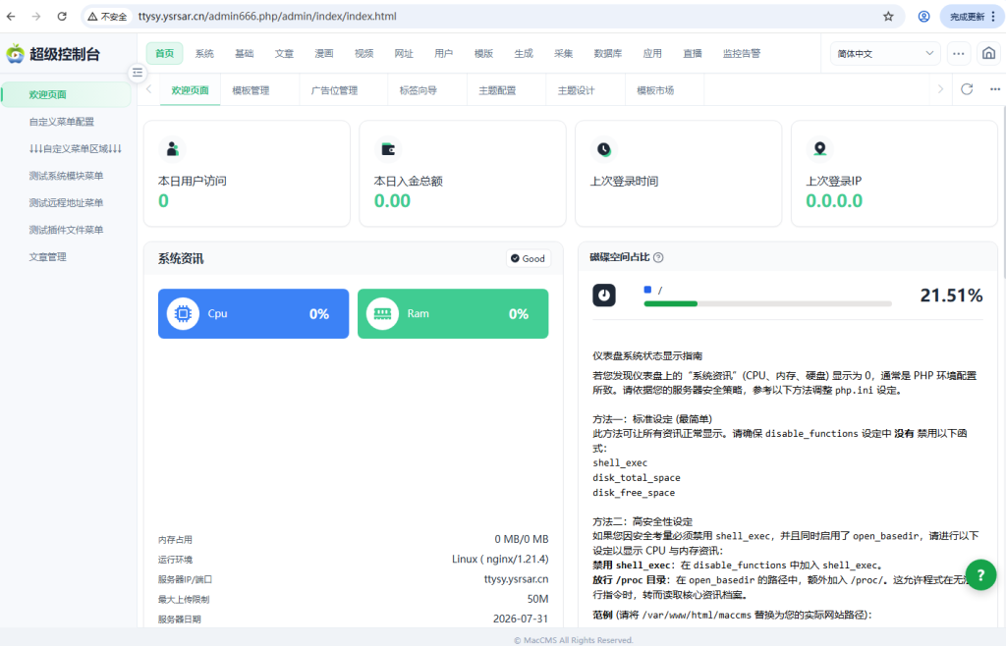
Task: Bookmark this page with the star icon
Action: coord(888,16)
